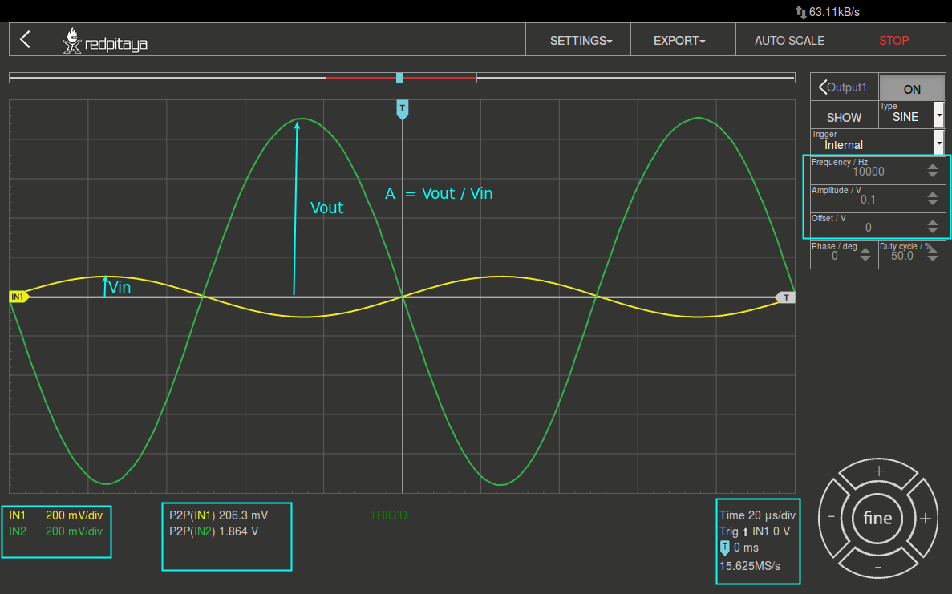This screenshot has width=952, height=594.
Task: Click P2P(IN2) 1.864 V measurement
Action: pos(213,531)
